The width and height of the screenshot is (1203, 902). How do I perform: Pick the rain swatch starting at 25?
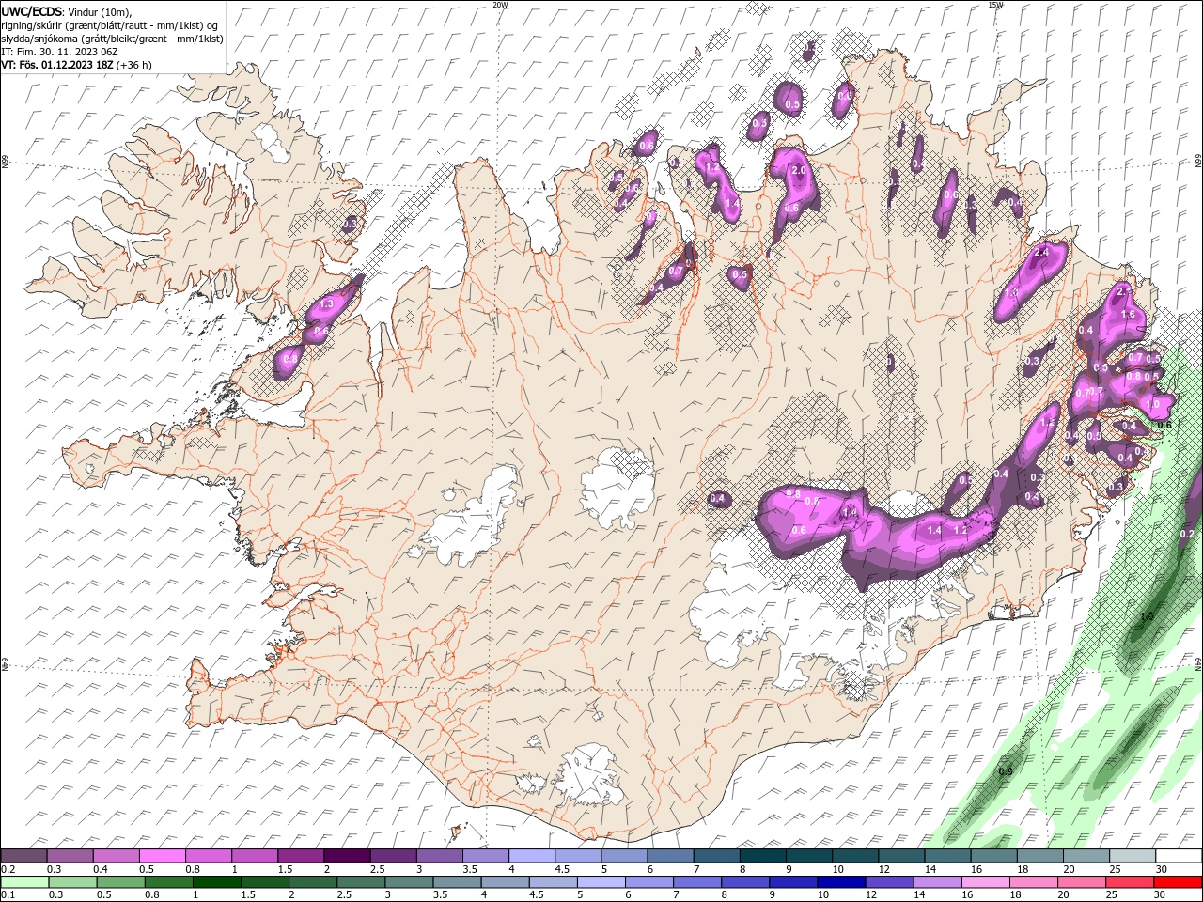(x=1130, y=881)
